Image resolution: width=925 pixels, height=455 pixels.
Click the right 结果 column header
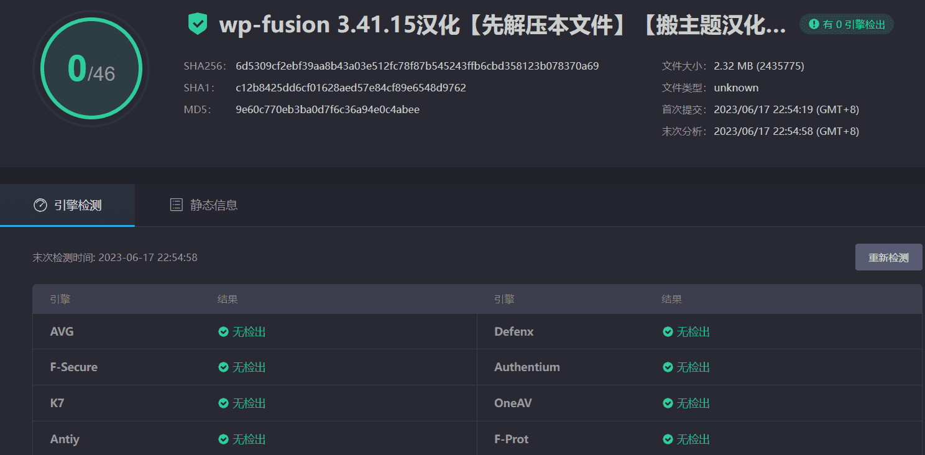[672, 300]
